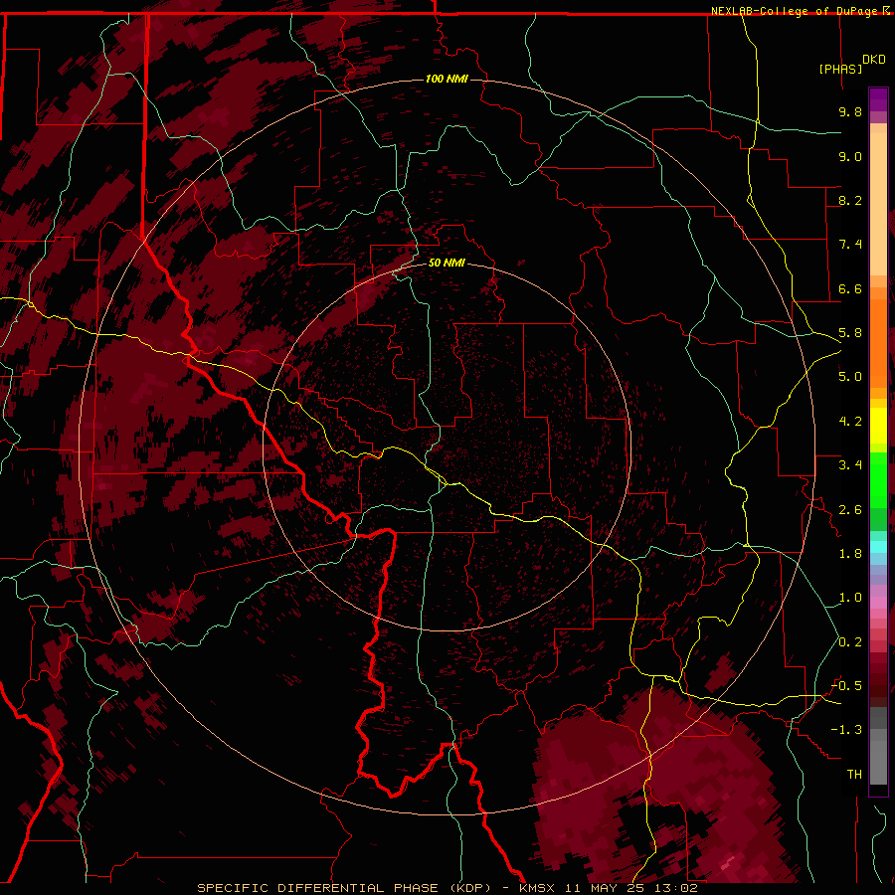
Task: Click the 100 NMI range ring label
Action: click(x=447, y=79)
